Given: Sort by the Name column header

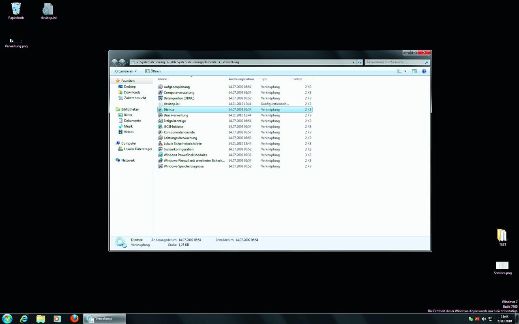Looking at the screenshot, I should click(x=192, y=79).
